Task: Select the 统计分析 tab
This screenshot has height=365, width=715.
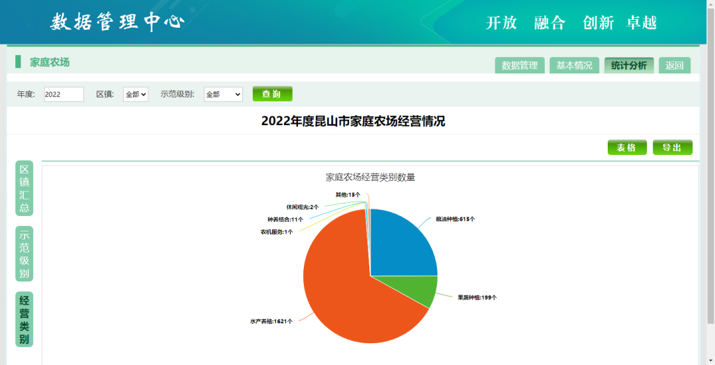Action: coord(629,66)
